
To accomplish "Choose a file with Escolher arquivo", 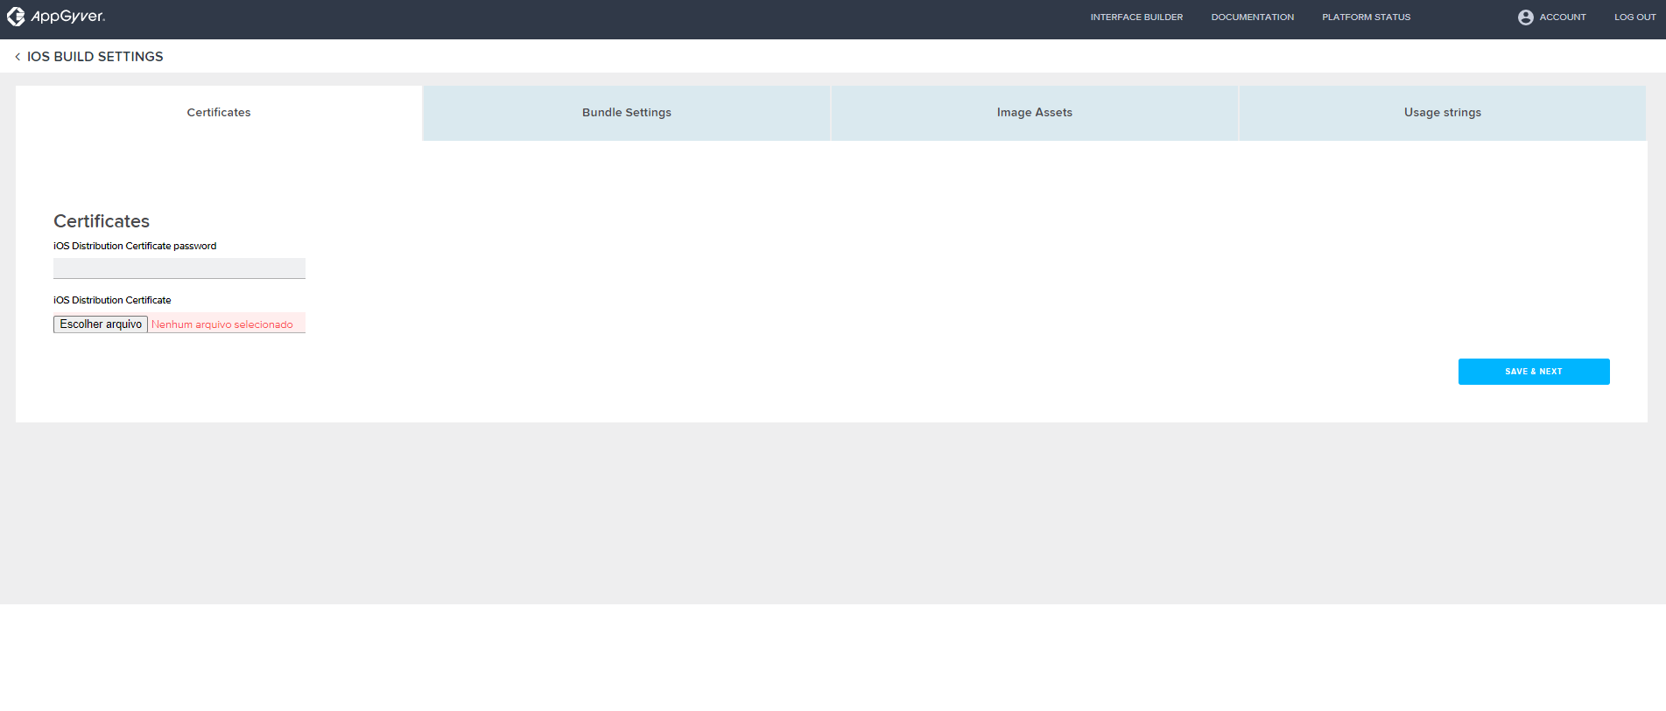I will coord(101,324).
